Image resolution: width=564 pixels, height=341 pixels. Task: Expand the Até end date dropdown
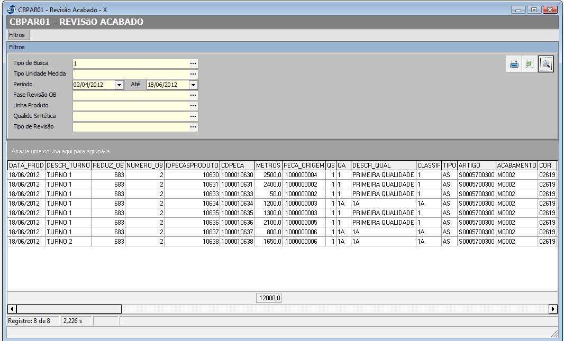pos(193,85)
